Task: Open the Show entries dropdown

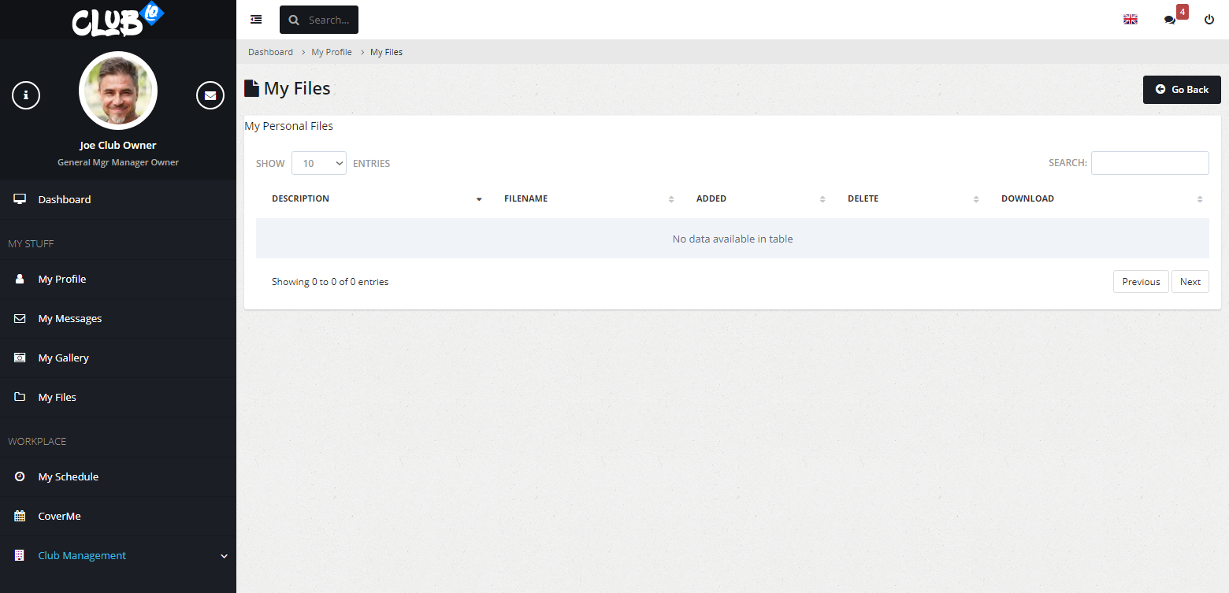Action: coord(319,163)
